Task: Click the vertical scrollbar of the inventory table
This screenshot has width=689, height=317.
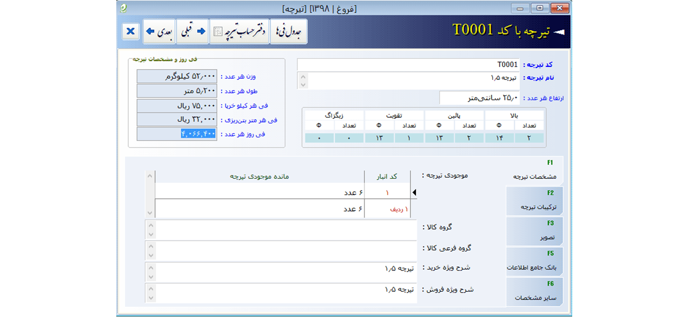Action: pyautogui.click(x=149, y=194)
